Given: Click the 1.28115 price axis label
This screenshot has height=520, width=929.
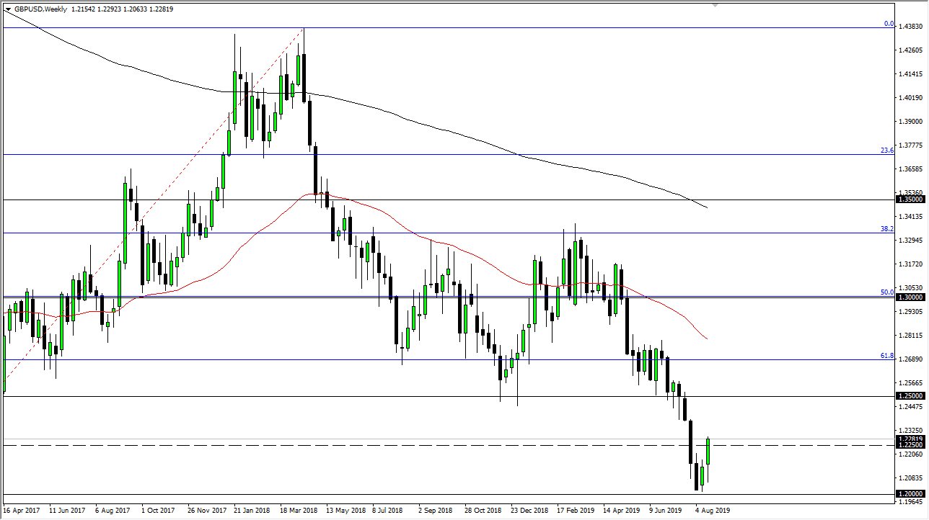Looking at the screenshot, I should tap(912, 336).
